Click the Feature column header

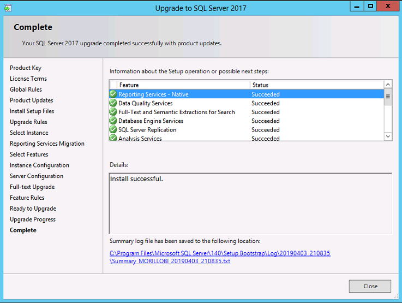(183, 85)
